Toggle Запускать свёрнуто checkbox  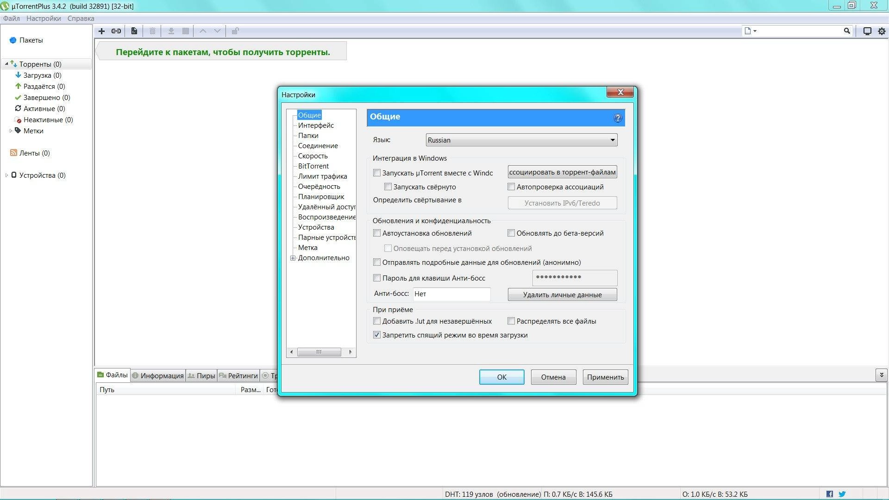pos(388,187)
